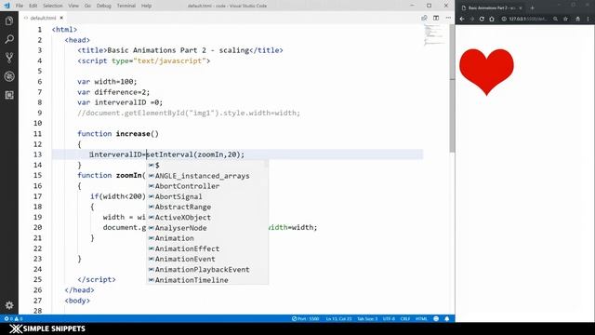Select AbstractRange suggestion

[207, 207]
